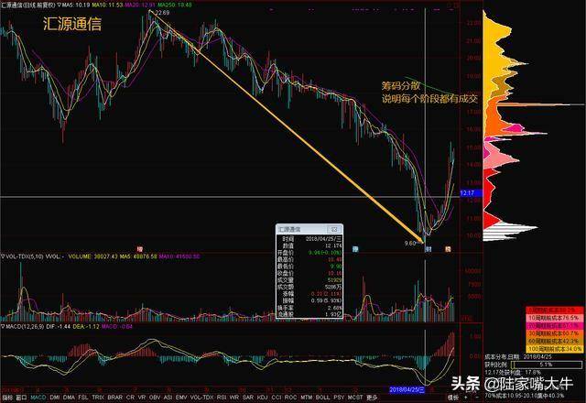The height and width of the screenshot is (403, 586).
Task: Select the 30周期前成本 orange legend swatch
Action: 555,333
